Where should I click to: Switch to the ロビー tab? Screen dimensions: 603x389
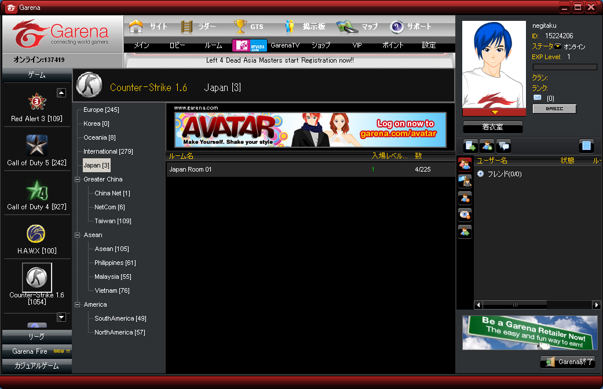pos(177,45)
